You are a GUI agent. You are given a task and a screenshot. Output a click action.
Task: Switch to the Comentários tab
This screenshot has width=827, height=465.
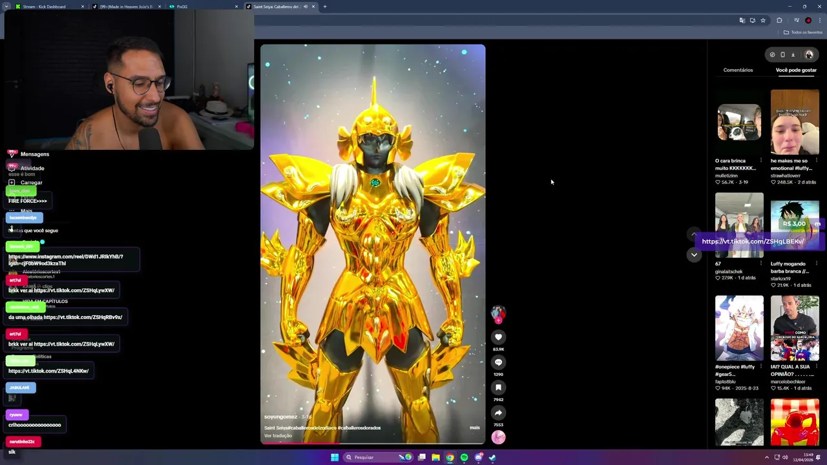[738, 70]
